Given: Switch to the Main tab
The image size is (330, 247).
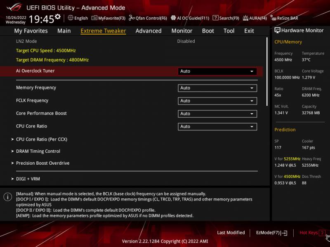Looking at the screenshot, I should tap(64, 31).
